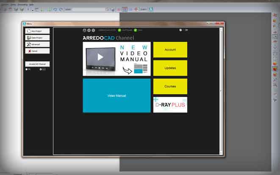Screen dimensions: 280x175
Task: Click the first round navigation icon in channel header
Action: 84,30
